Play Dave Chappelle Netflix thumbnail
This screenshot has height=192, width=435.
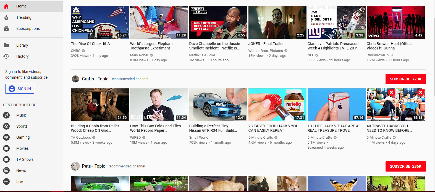coord(218,22)
